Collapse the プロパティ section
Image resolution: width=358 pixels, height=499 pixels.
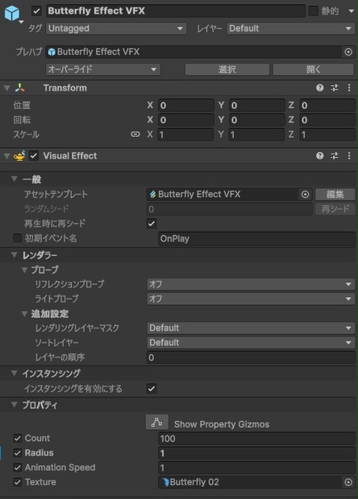[x=15, y=405]
